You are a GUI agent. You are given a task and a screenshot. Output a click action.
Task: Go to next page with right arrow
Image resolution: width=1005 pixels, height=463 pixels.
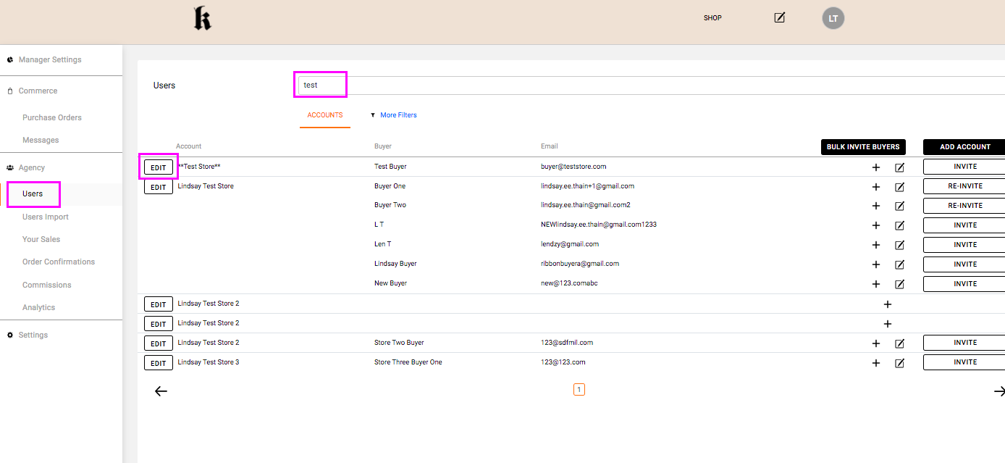[998, 391]
